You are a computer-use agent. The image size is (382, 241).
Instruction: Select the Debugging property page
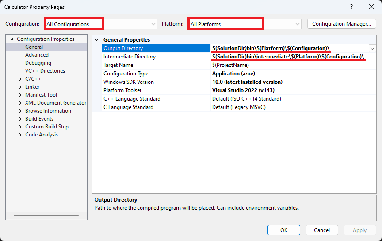[38, 63]
